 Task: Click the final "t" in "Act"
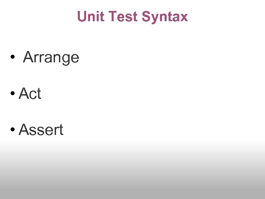click(x=38, y=94)
